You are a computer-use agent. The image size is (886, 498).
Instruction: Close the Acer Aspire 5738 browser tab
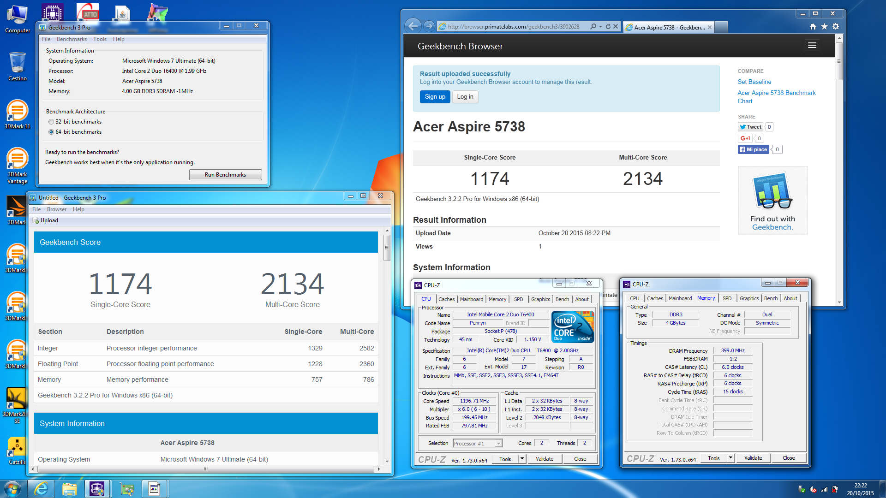point(710,27)
